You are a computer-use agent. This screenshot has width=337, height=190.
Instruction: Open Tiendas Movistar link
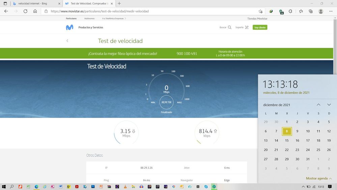[257, 19]
